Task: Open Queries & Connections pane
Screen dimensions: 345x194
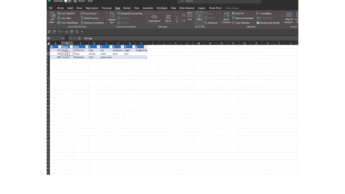Action: (130, 13)
